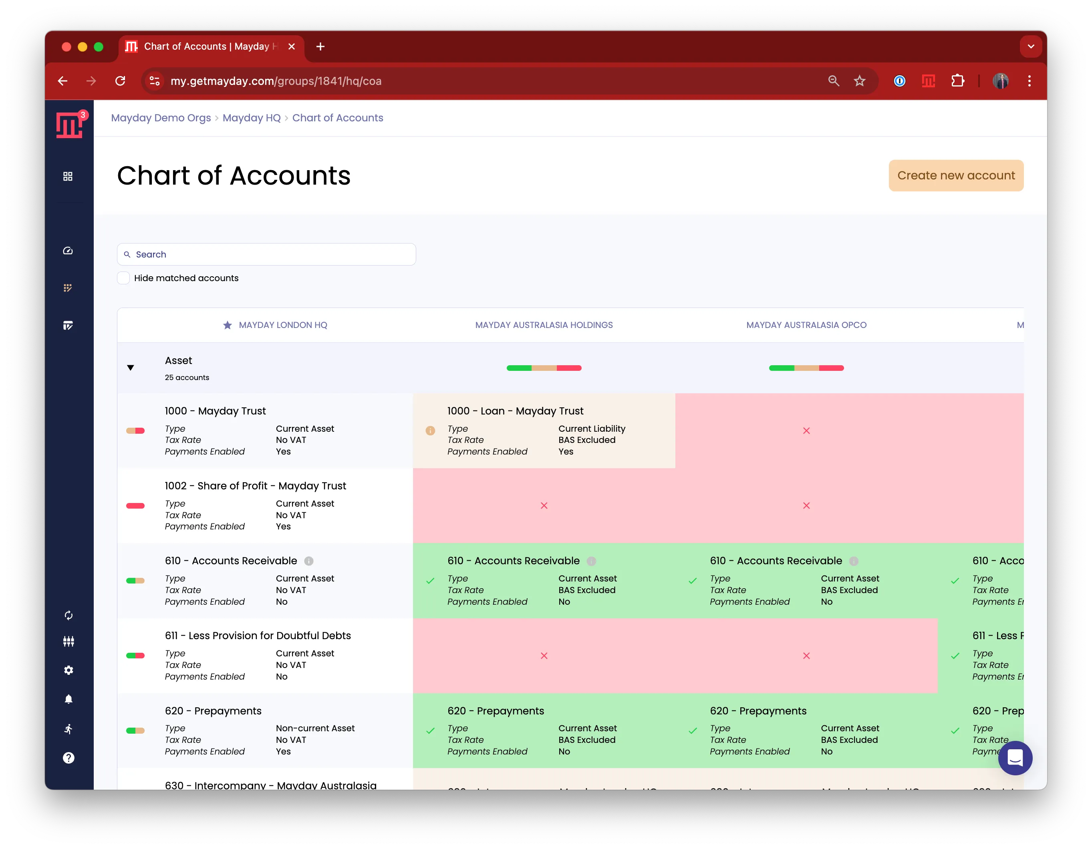This screenshot has width=1092, height=849.
Task: Enable Hide matched accounts checkbox
Action: [x=123, y=278]
